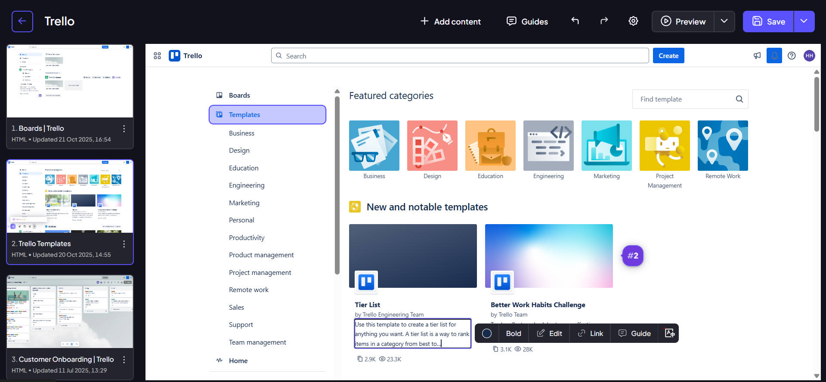
Task: Click the text replace icon in toolbar
Action: [x=669, y=333]
